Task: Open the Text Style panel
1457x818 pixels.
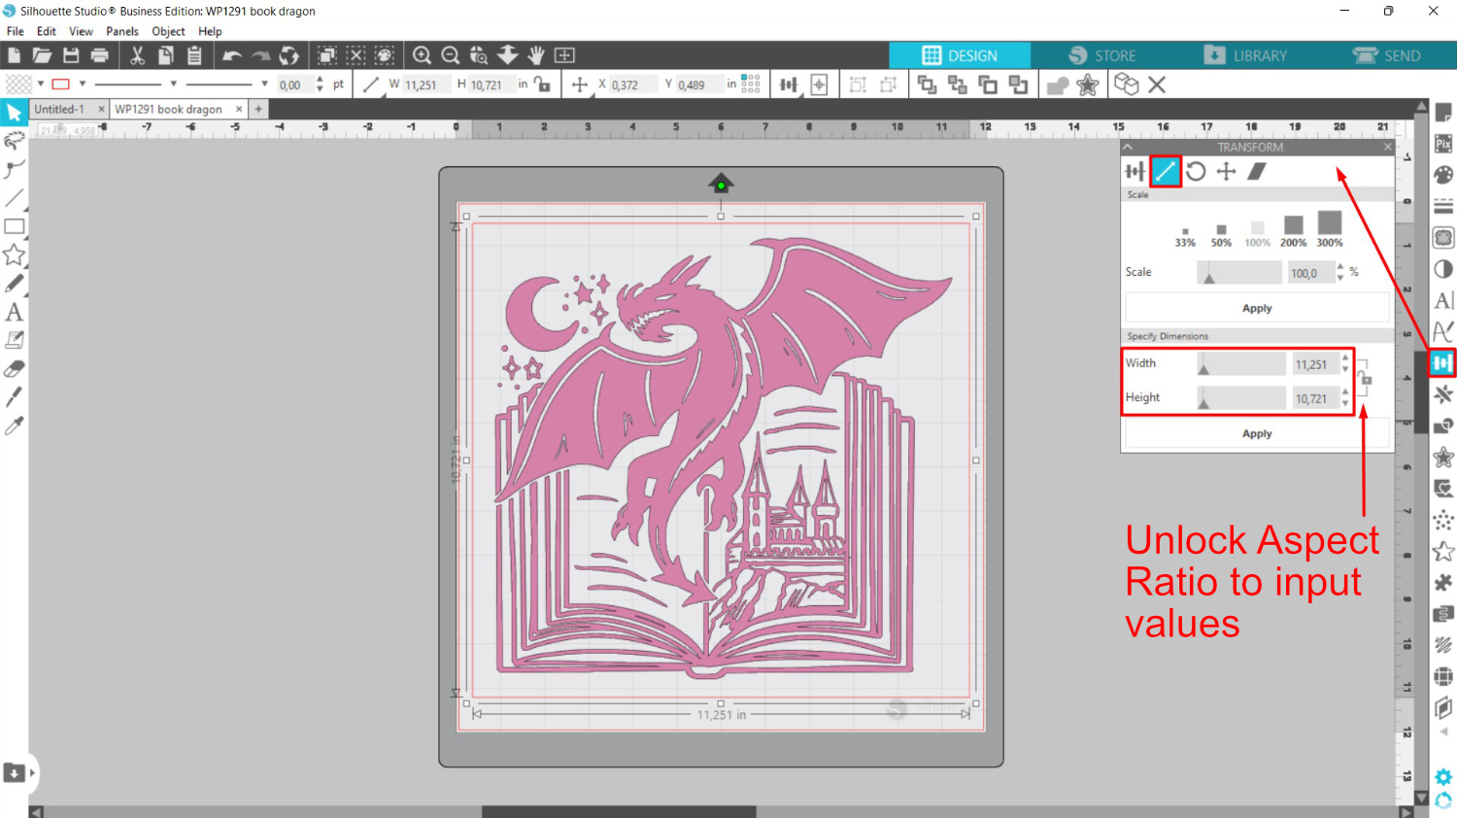Action: (x=1443, y=300)
